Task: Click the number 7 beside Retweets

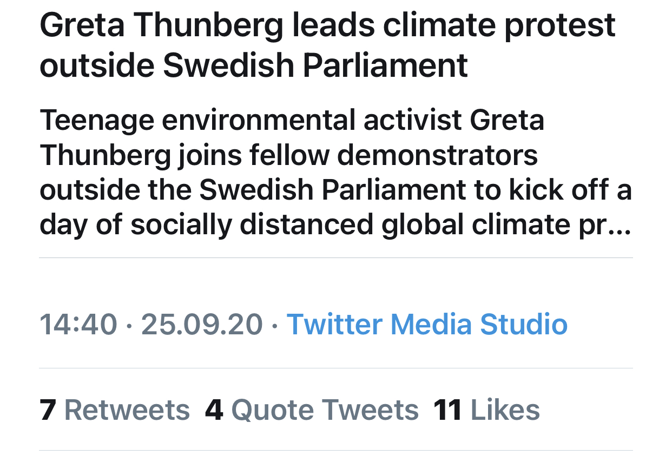Action: click(x=48, y=410)
